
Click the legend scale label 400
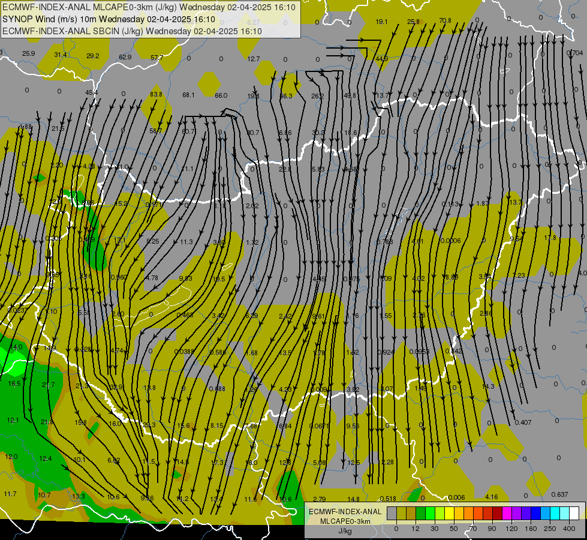coord(569,529)
